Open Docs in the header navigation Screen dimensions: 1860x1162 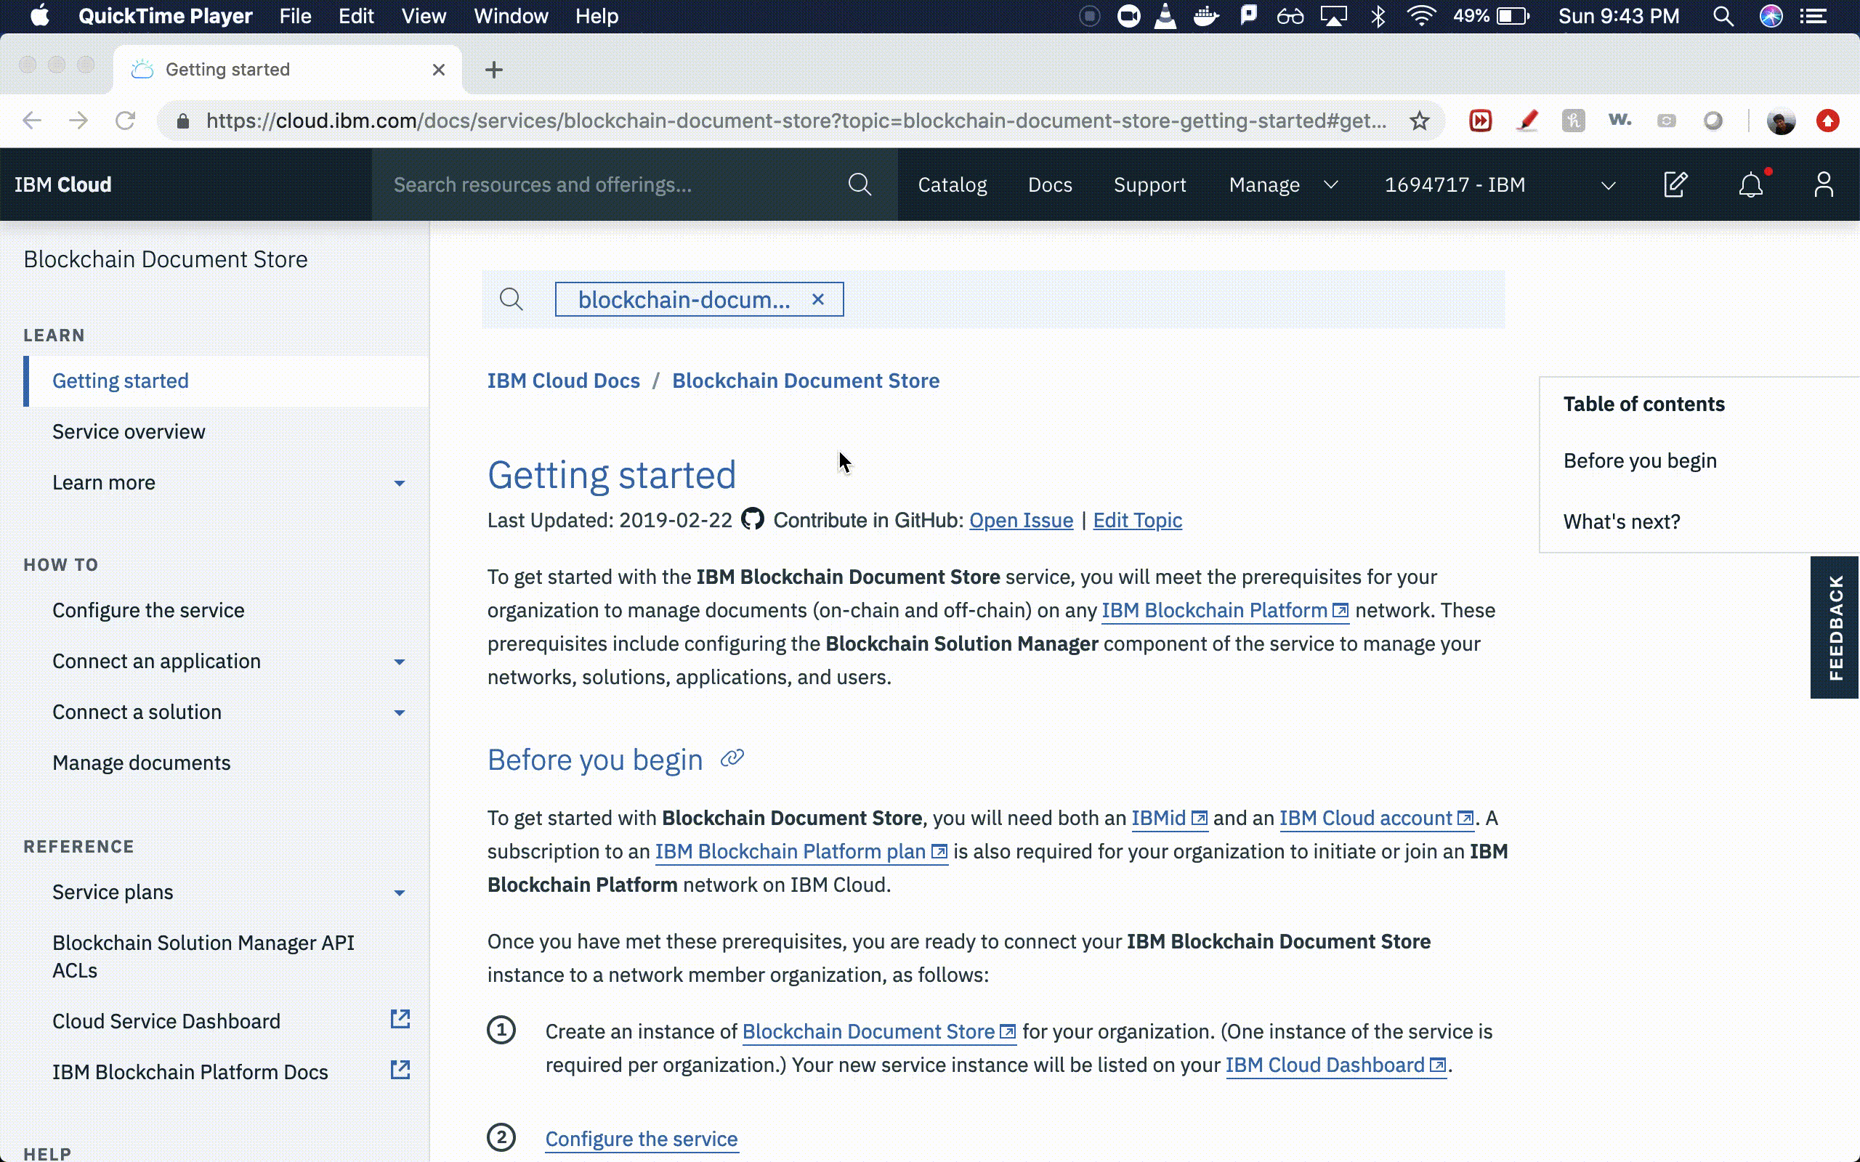(x=1050, y=184)
